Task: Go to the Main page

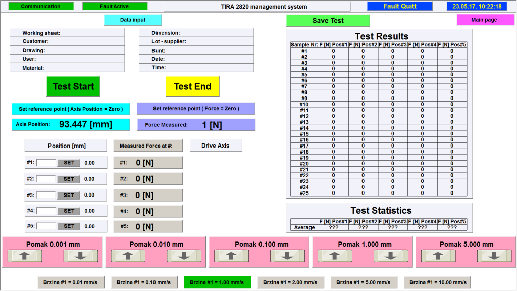Action: [485, 19]
